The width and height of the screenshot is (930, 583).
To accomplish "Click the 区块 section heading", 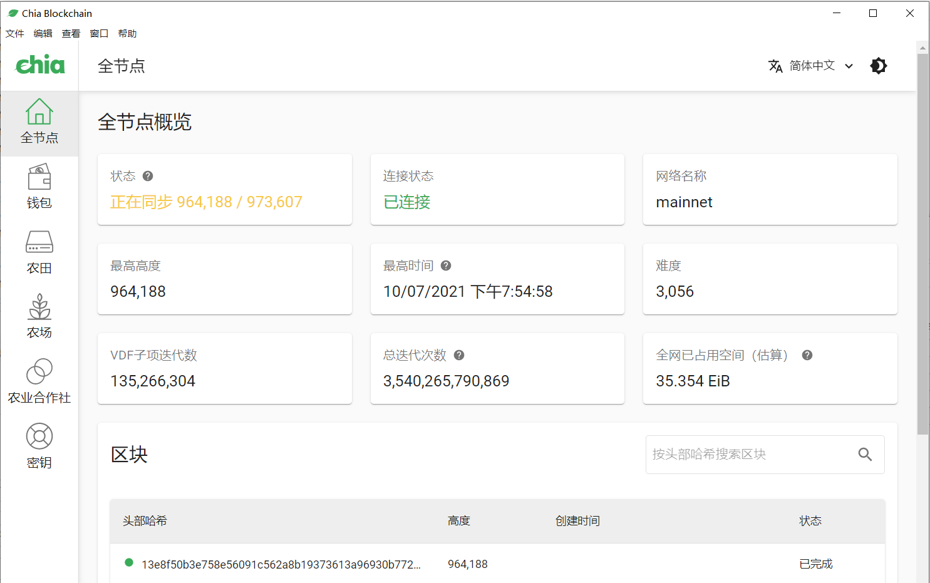I will pyautogui.click(x=129, y=455).
